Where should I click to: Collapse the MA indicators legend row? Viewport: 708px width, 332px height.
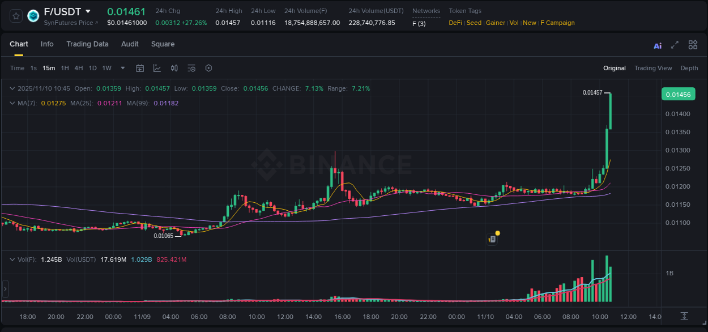[x=12, y=103]
